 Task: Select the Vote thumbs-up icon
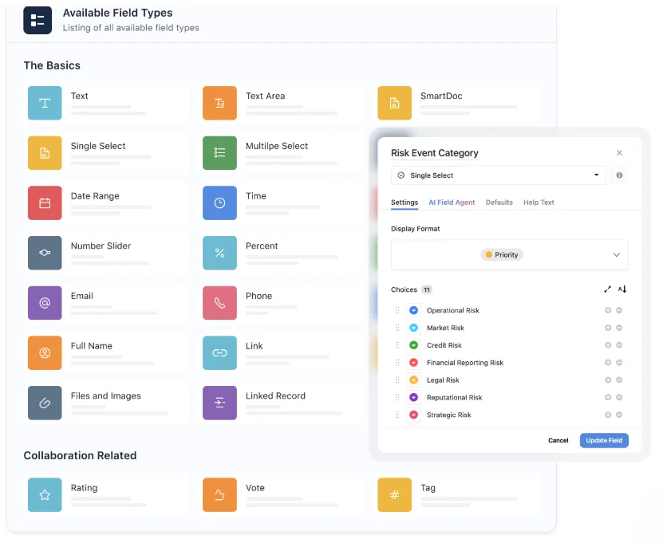pyautogui.click(x=219, y=495)
